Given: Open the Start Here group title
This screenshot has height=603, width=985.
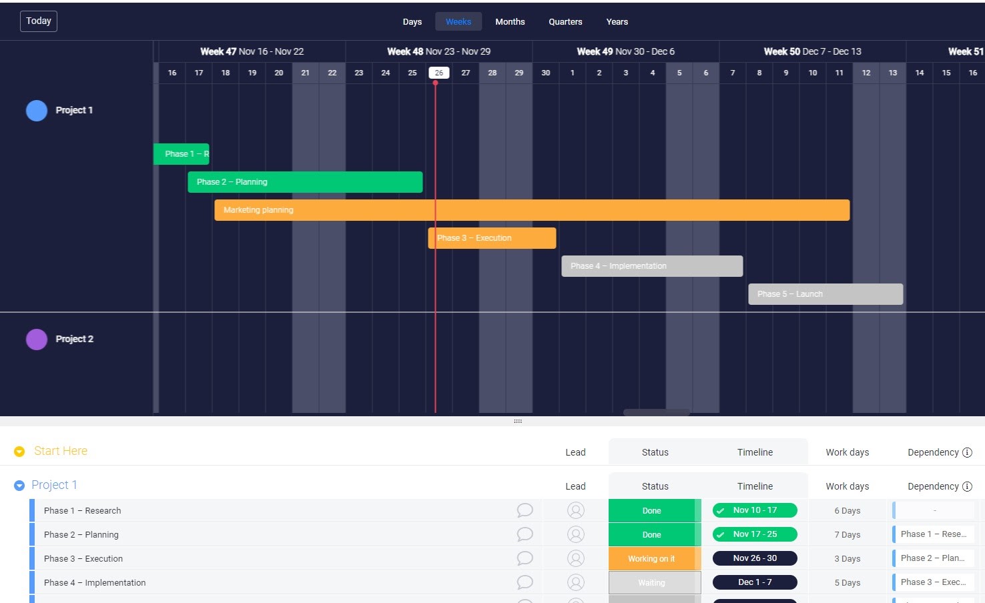Looking at the screenshot, I should [60, 451].
